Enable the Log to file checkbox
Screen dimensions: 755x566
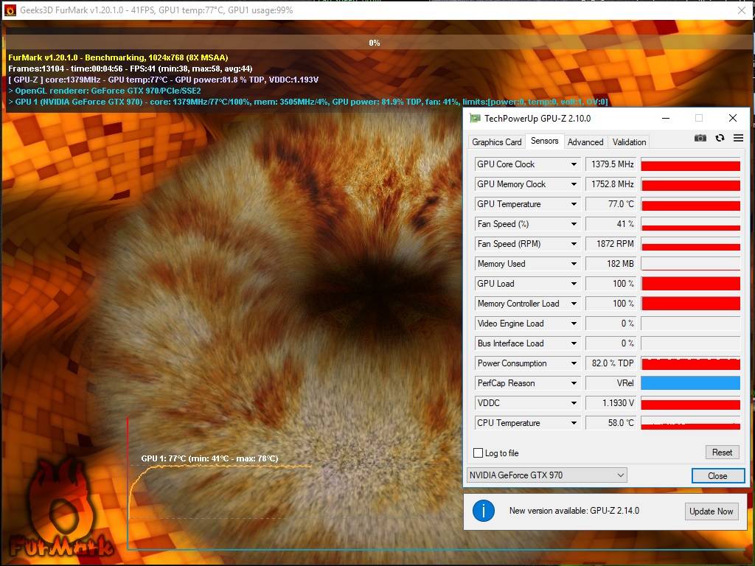click(478, 453)
